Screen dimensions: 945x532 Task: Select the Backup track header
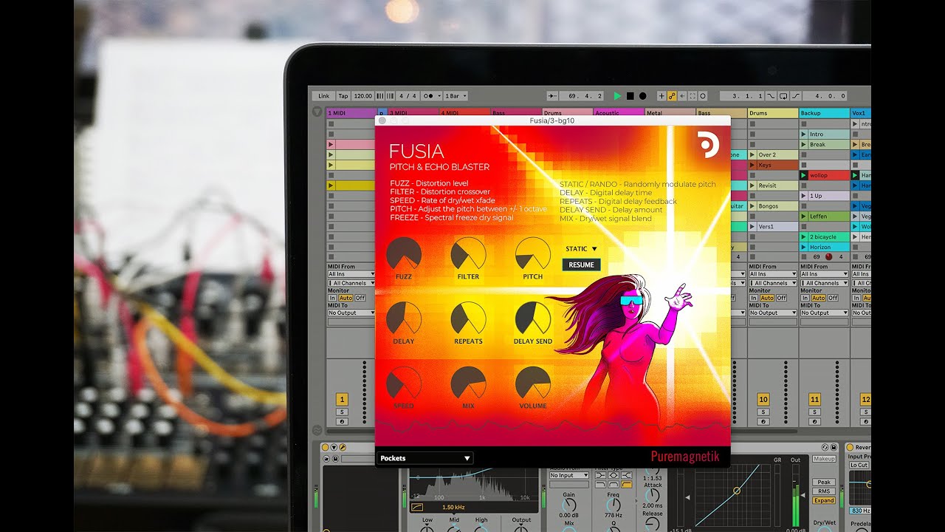pos(824,113)
